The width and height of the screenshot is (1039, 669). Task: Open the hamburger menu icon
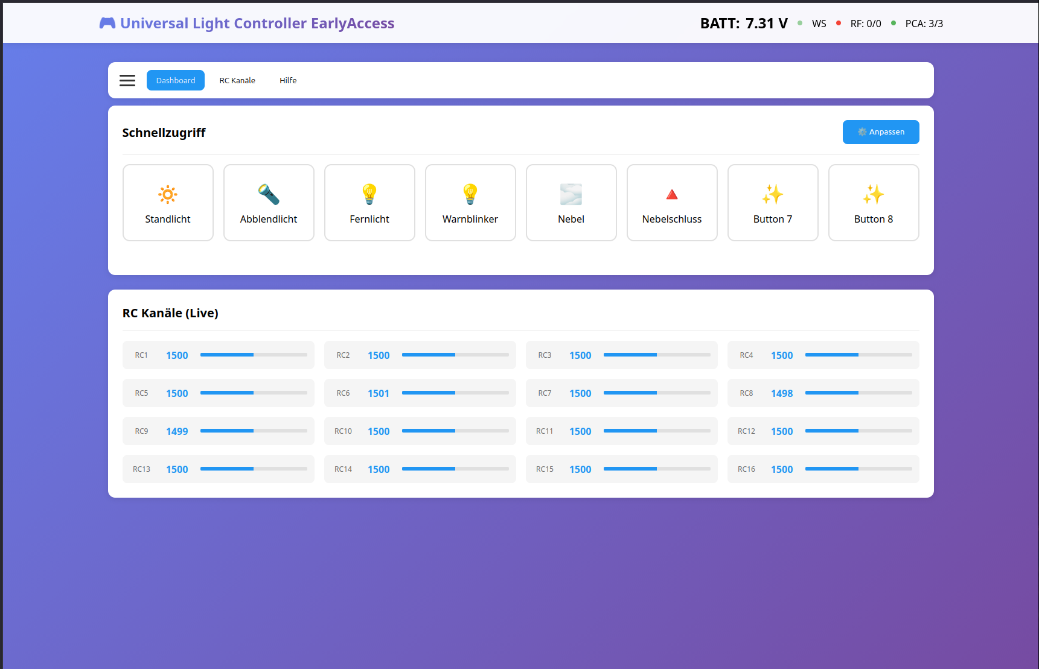pyautogui.click(x=127, y=80)
